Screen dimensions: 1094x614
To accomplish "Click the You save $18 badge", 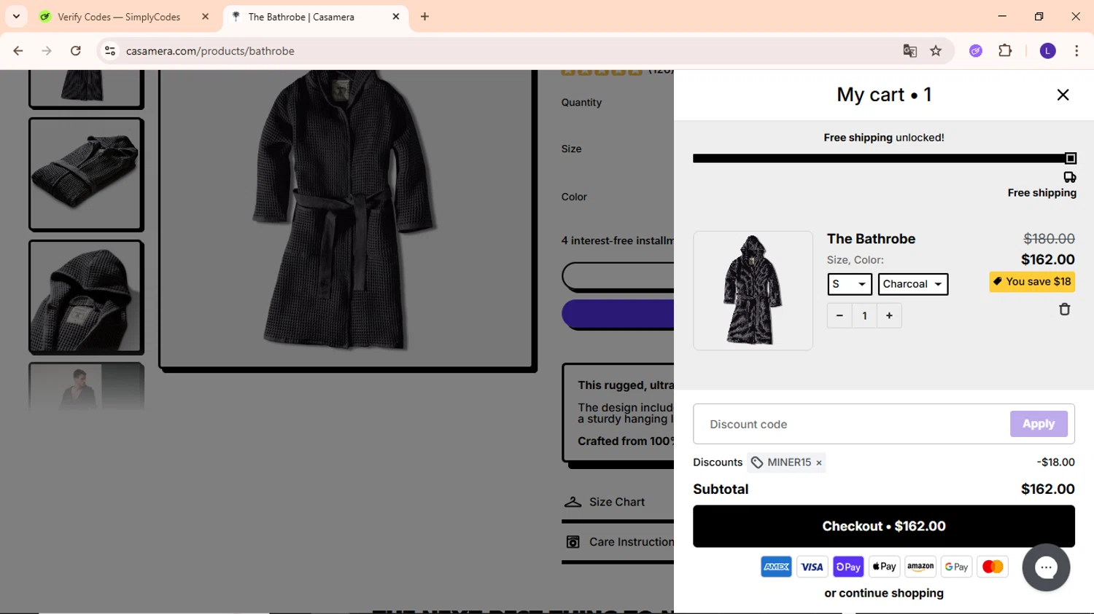I will pos(1032,282).
